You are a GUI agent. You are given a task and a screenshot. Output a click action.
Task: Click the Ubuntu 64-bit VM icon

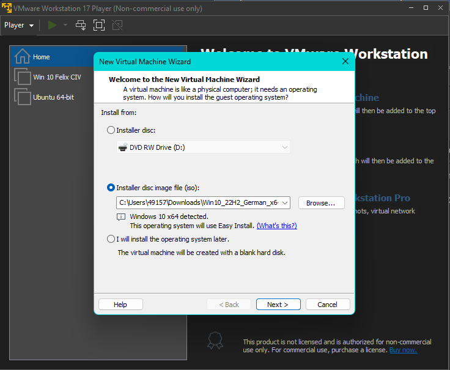click(x=23, y=97)
